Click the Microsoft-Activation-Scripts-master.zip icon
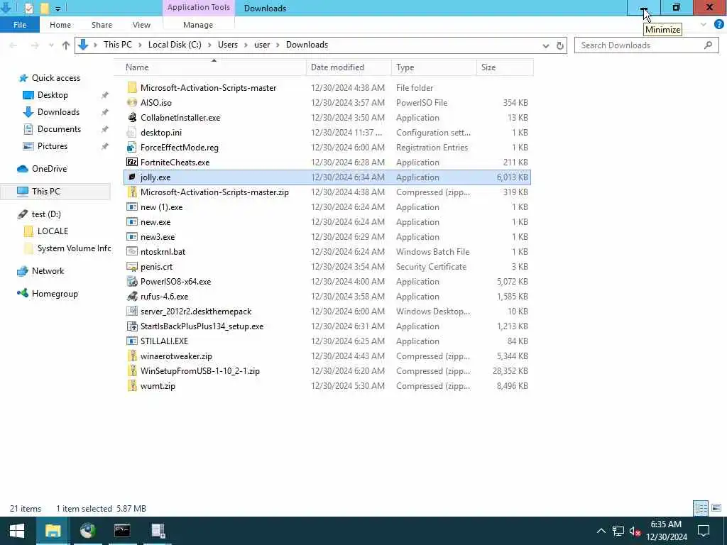 coord(132,192)
